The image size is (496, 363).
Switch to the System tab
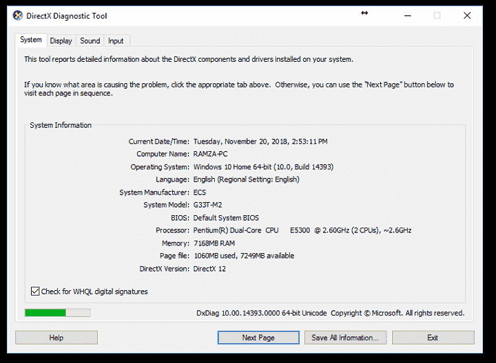(31, 40)
